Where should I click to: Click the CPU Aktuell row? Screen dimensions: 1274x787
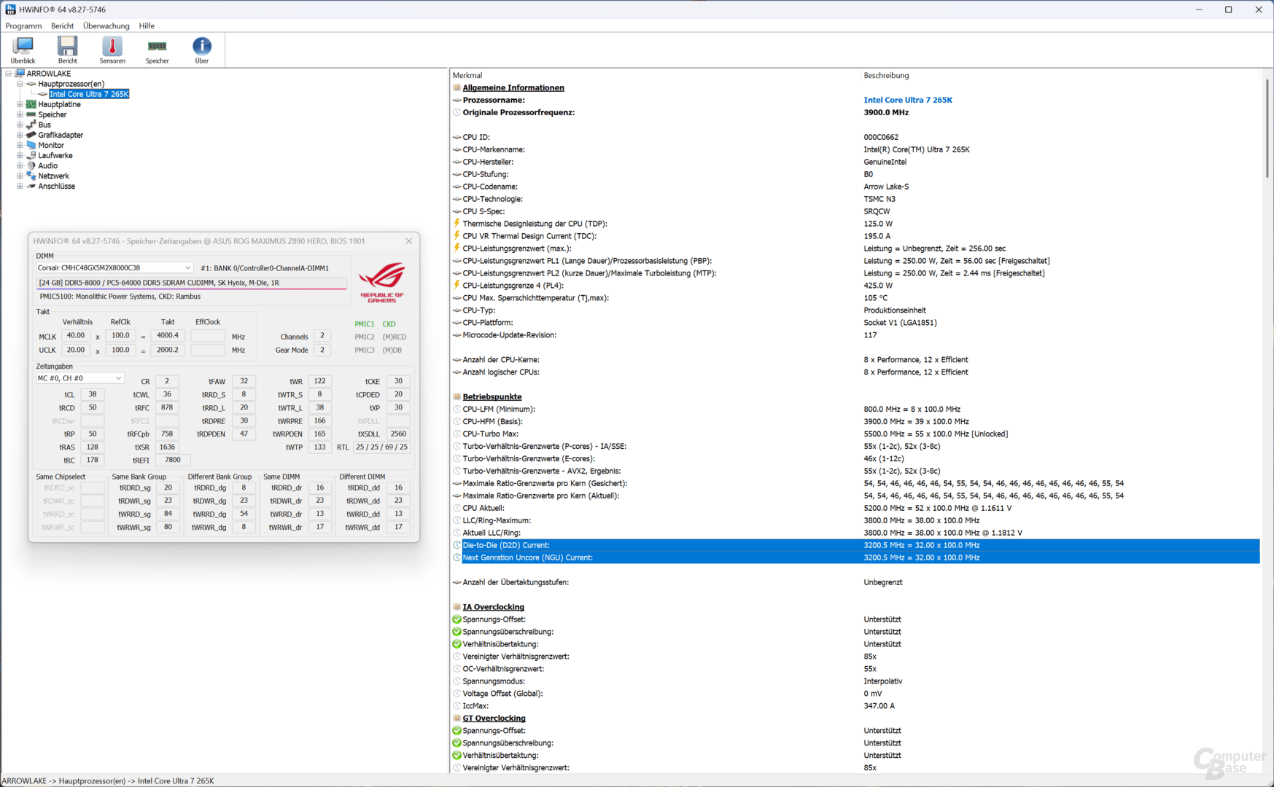856,508
